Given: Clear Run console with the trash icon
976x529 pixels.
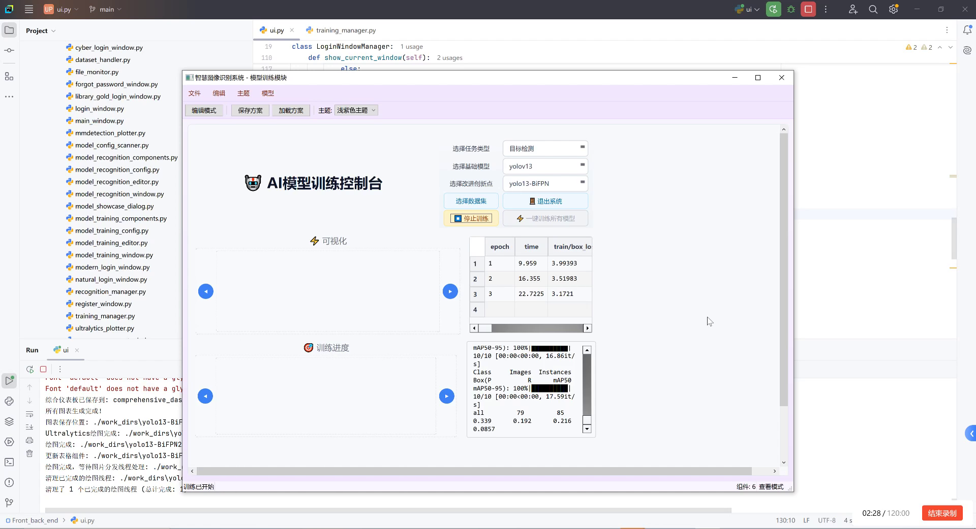Looking at the screenshot, I should [29, 453].
